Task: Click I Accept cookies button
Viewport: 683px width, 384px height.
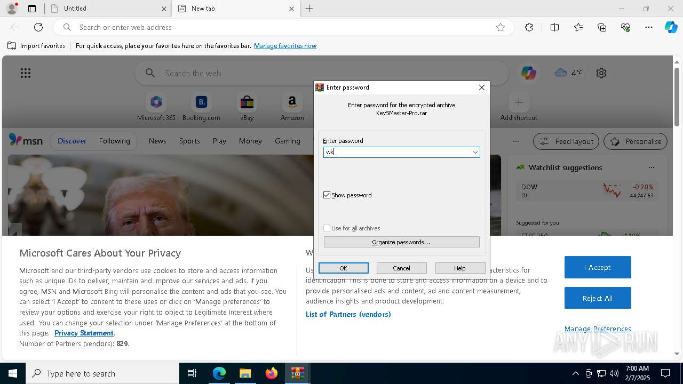Action: pyautogui.click(x=598, y=267)
